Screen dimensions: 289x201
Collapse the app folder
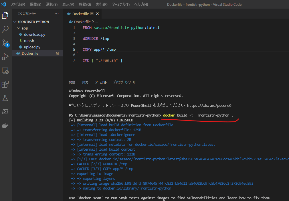18,28
